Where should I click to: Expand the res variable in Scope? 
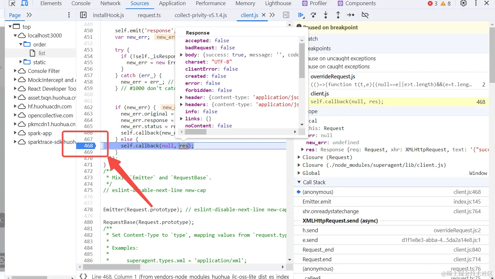(x=302, y=150)
